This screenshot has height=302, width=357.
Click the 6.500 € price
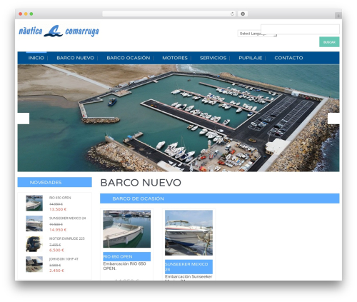[56, 250]
